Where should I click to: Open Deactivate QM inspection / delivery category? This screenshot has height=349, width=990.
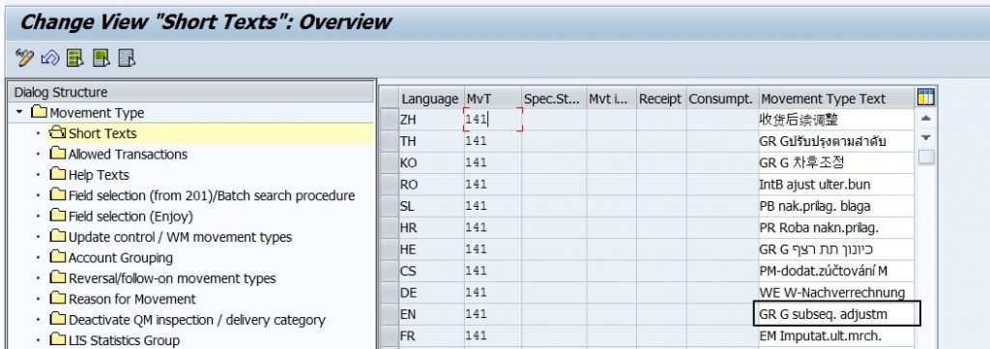tap(189, 320)
